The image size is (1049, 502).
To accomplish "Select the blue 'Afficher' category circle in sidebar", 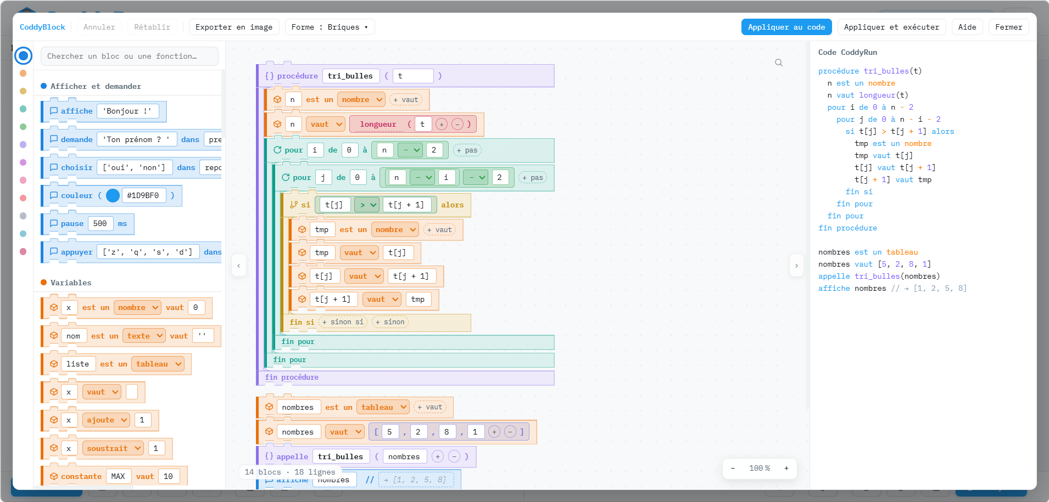I will tap(23, 55).
